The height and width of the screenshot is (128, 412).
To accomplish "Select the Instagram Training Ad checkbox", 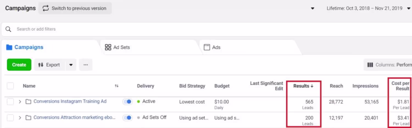I will (x=10, y=102).
